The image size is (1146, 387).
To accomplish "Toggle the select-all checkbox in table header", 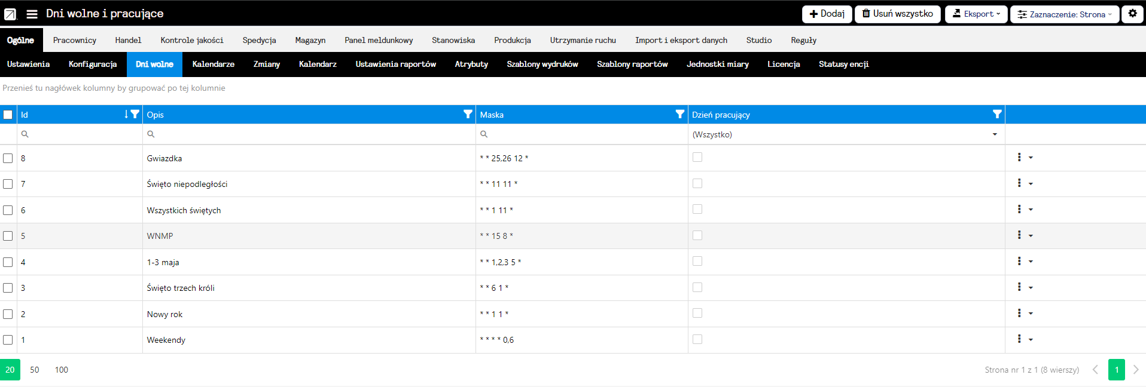I will coord(8,115).
